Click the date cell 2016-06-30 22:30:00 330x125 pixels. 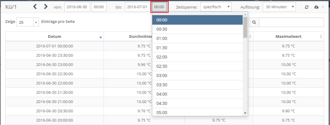54,74
